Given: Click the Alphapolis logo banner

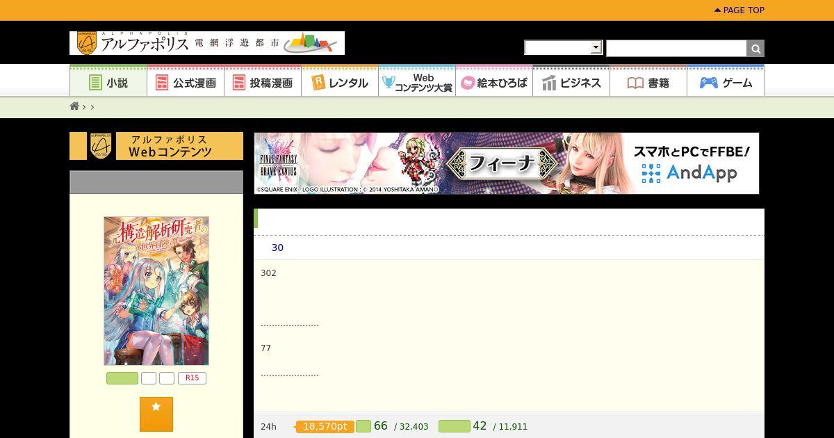Looking at the screenshot, I should 207,43.
